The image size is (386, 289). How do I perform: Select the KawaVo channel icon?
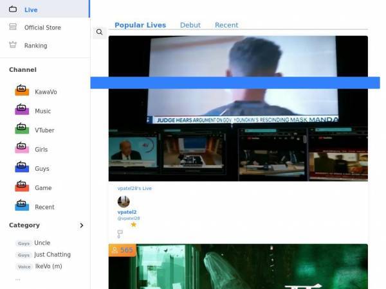point(22,90)
